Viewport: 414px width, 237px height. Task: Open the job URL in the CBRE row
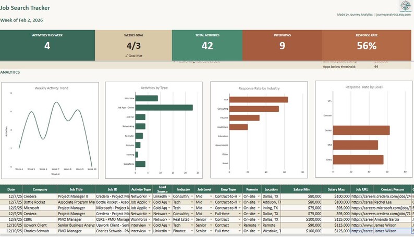(x=362, y=220)
